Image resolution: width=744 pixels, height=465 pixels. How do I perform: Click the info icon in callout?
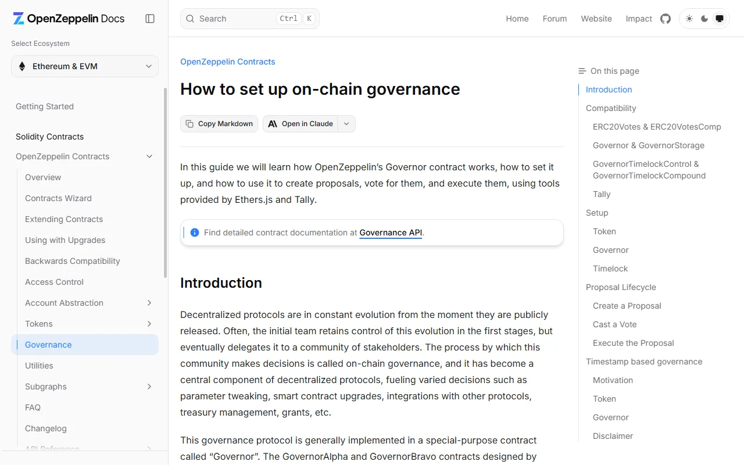195,233
